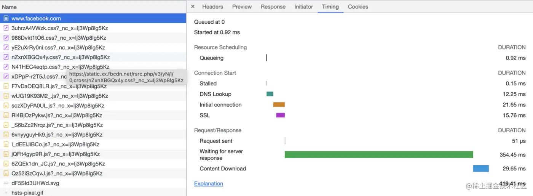Image resolution: width=533 pixels, height=196 pixels.
Task: Click the document icon beside www.facebook.com
Action: (x=6, y=18)
